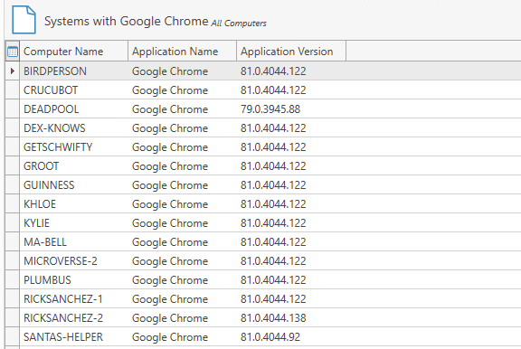Sort by Application Version column header

291,52
